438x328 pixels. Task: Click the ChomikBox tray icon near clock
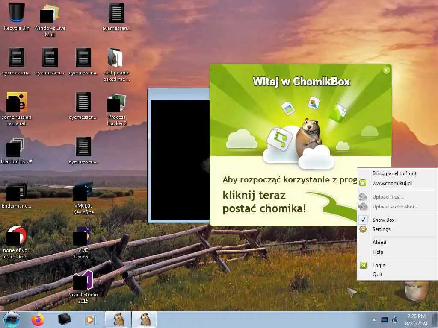click(395, 320)
